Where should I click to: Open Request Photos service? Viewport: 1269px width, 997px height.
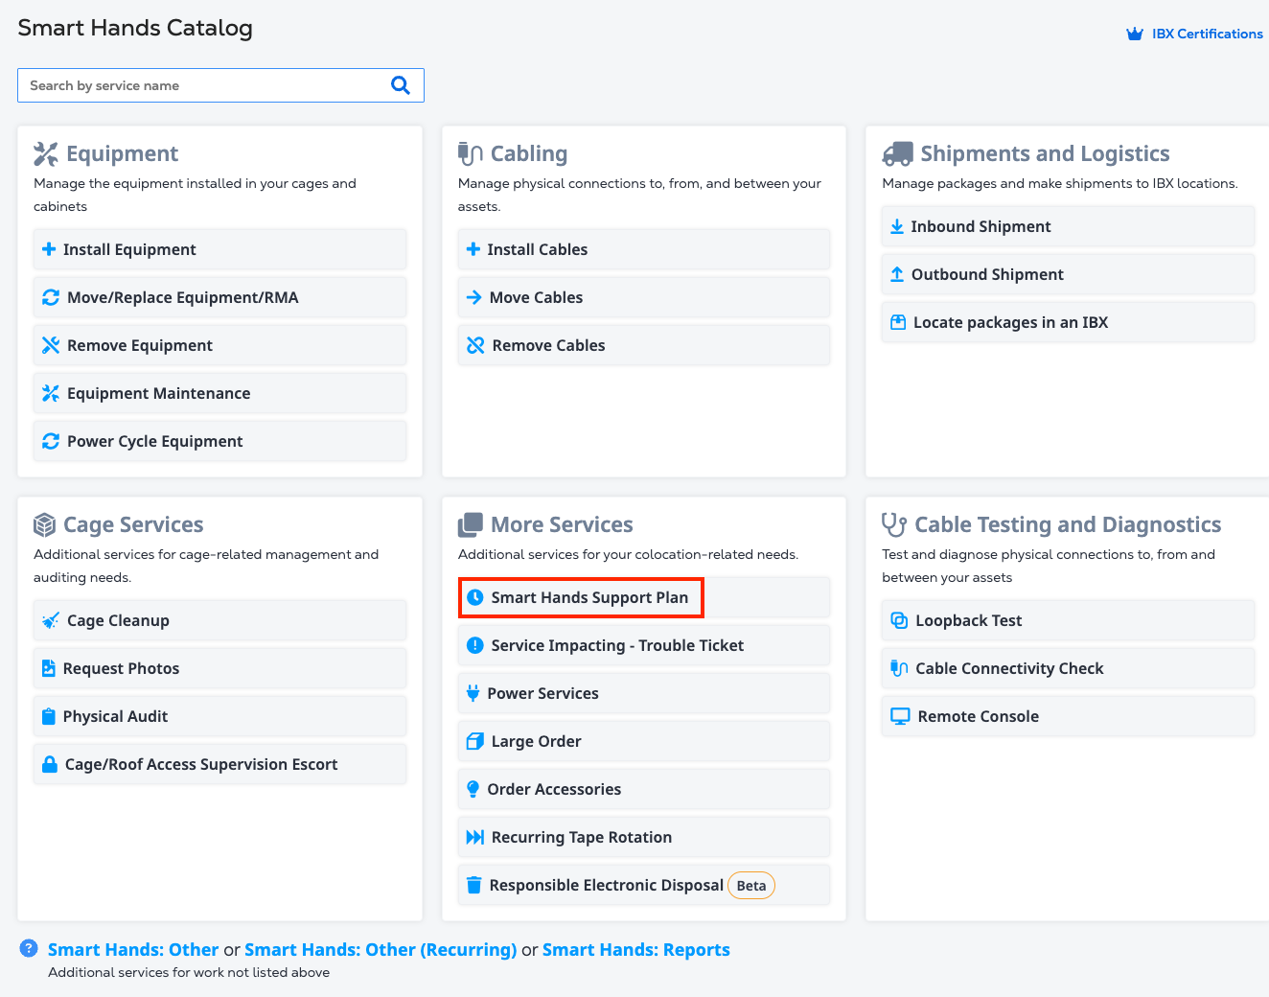(219, 668)
